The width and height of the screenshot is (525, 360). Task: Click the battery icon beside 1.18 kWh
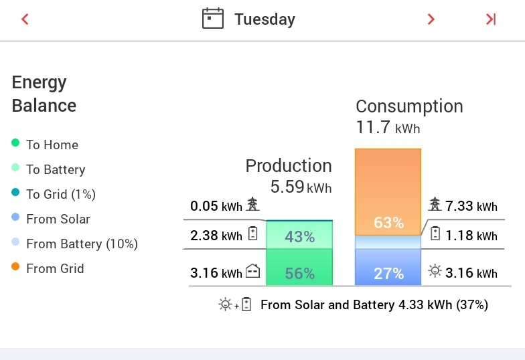pos(435,234)
